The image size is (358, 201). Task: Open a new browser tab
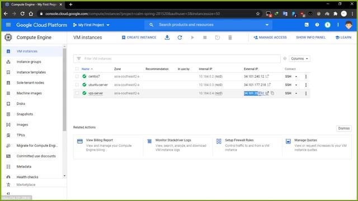coord(71,4)
